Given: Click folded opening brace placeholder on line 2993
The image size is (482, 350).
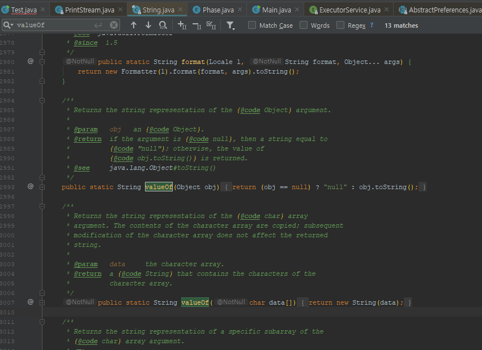Looking at the screenshot, I should click(226, 187).
